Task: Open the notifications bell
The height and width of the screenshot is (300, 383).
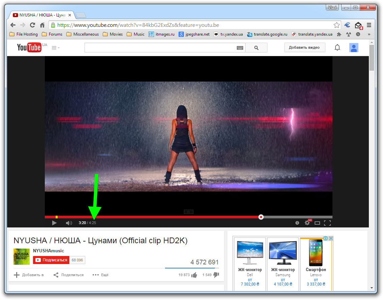Action: coord(337,47)
